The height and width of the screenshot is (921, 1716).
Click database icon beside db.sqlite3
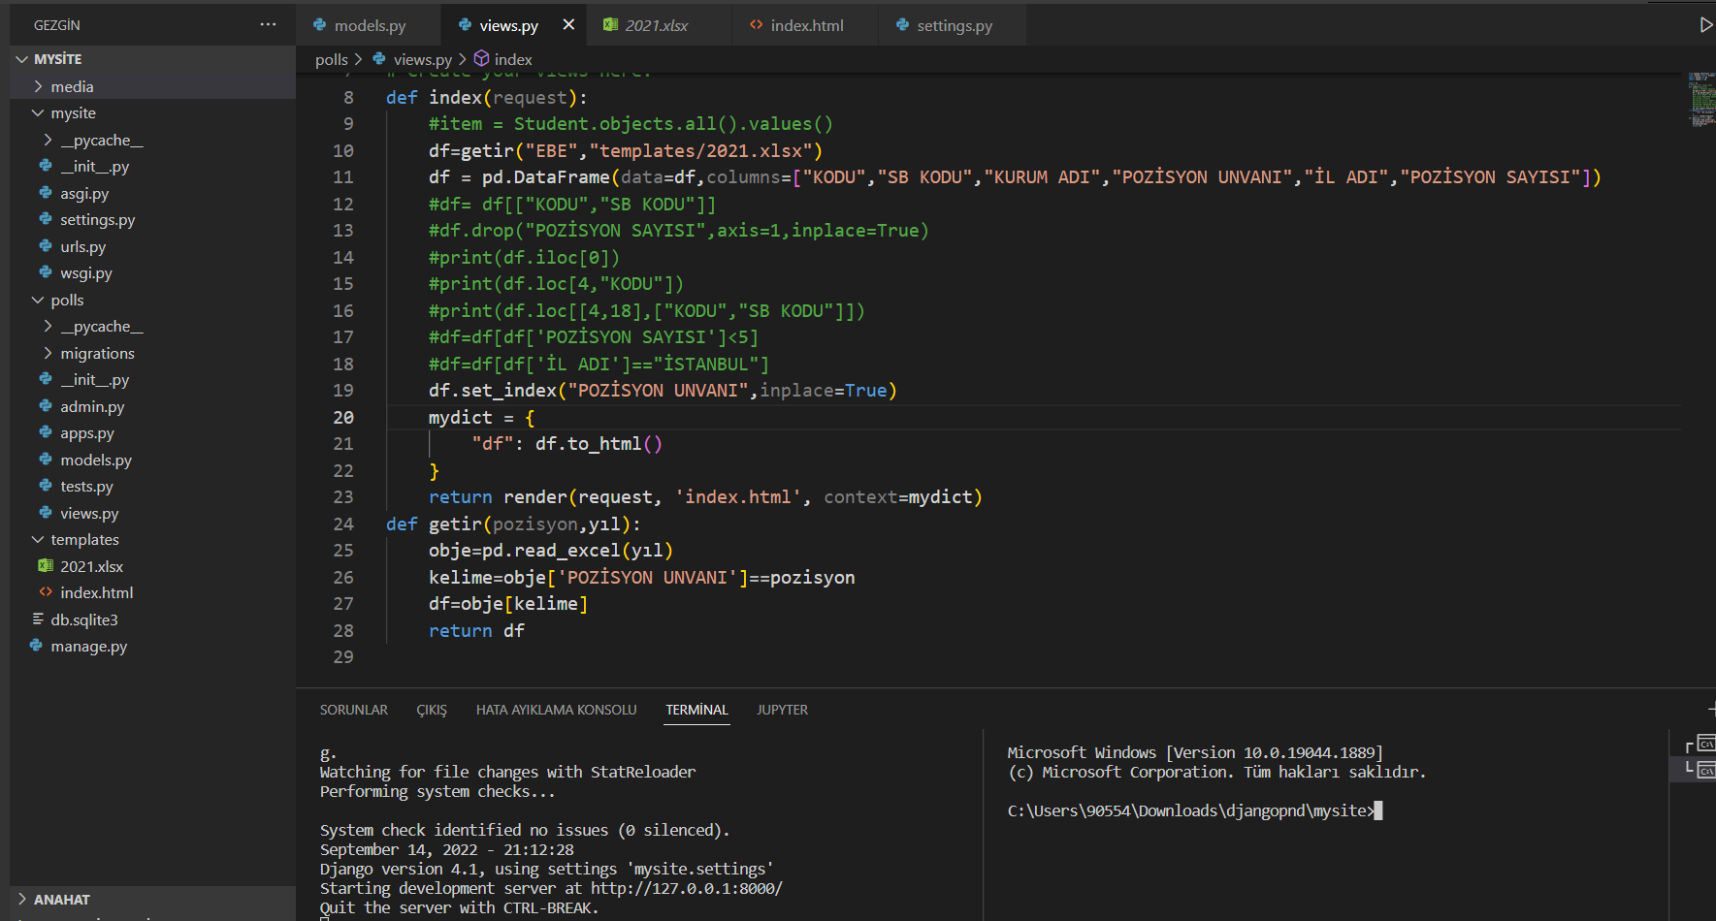pyautogui.click(x=38, y=619)
